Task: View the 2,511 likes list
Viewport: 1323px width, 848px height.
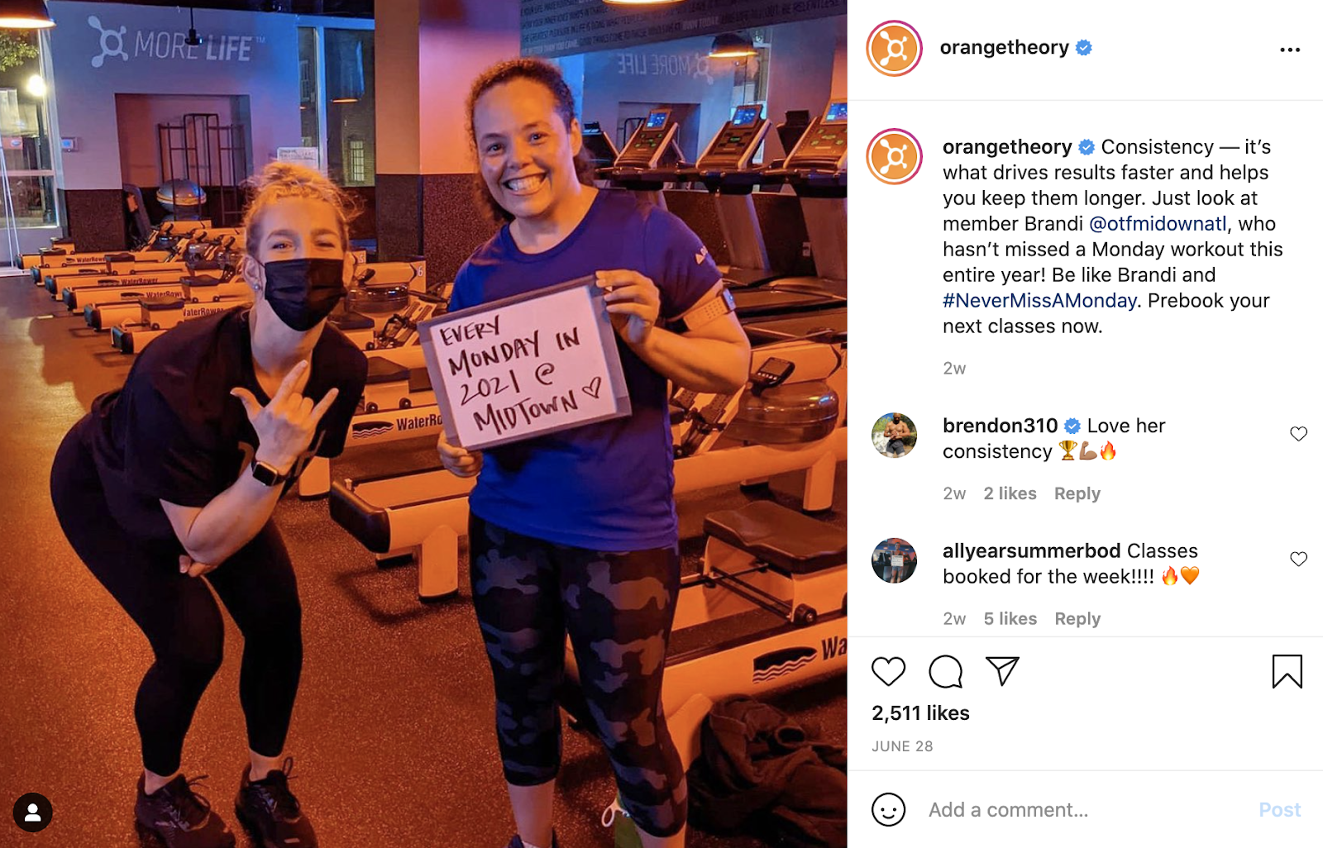Action: click(920, 713)
